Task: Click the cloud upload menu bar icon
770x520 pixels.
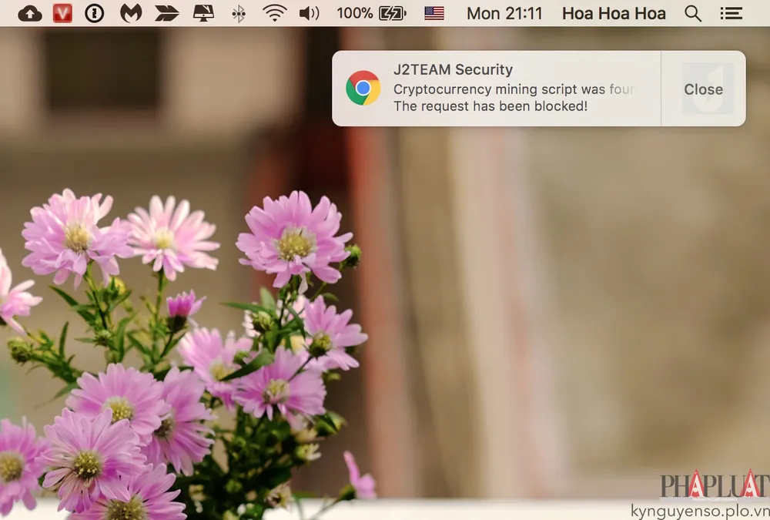Action: point(29,13)
